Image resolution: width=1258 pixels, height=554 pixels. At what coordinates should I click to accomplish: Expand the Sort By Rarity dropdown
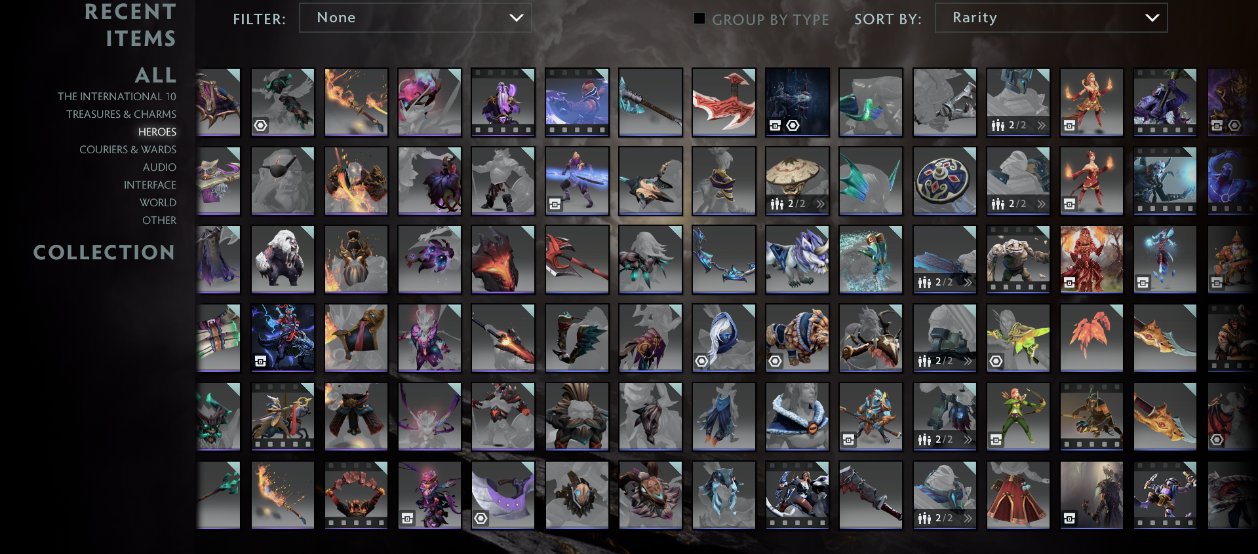[1051, 18]
